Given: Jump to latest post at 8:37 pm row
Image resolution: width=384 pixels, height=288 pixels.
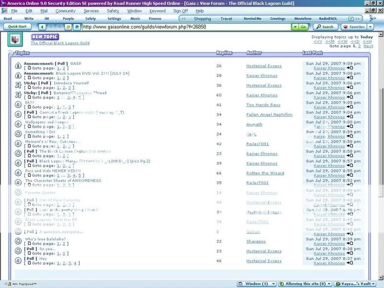Looking at the screenshot, I should [350, 263].
